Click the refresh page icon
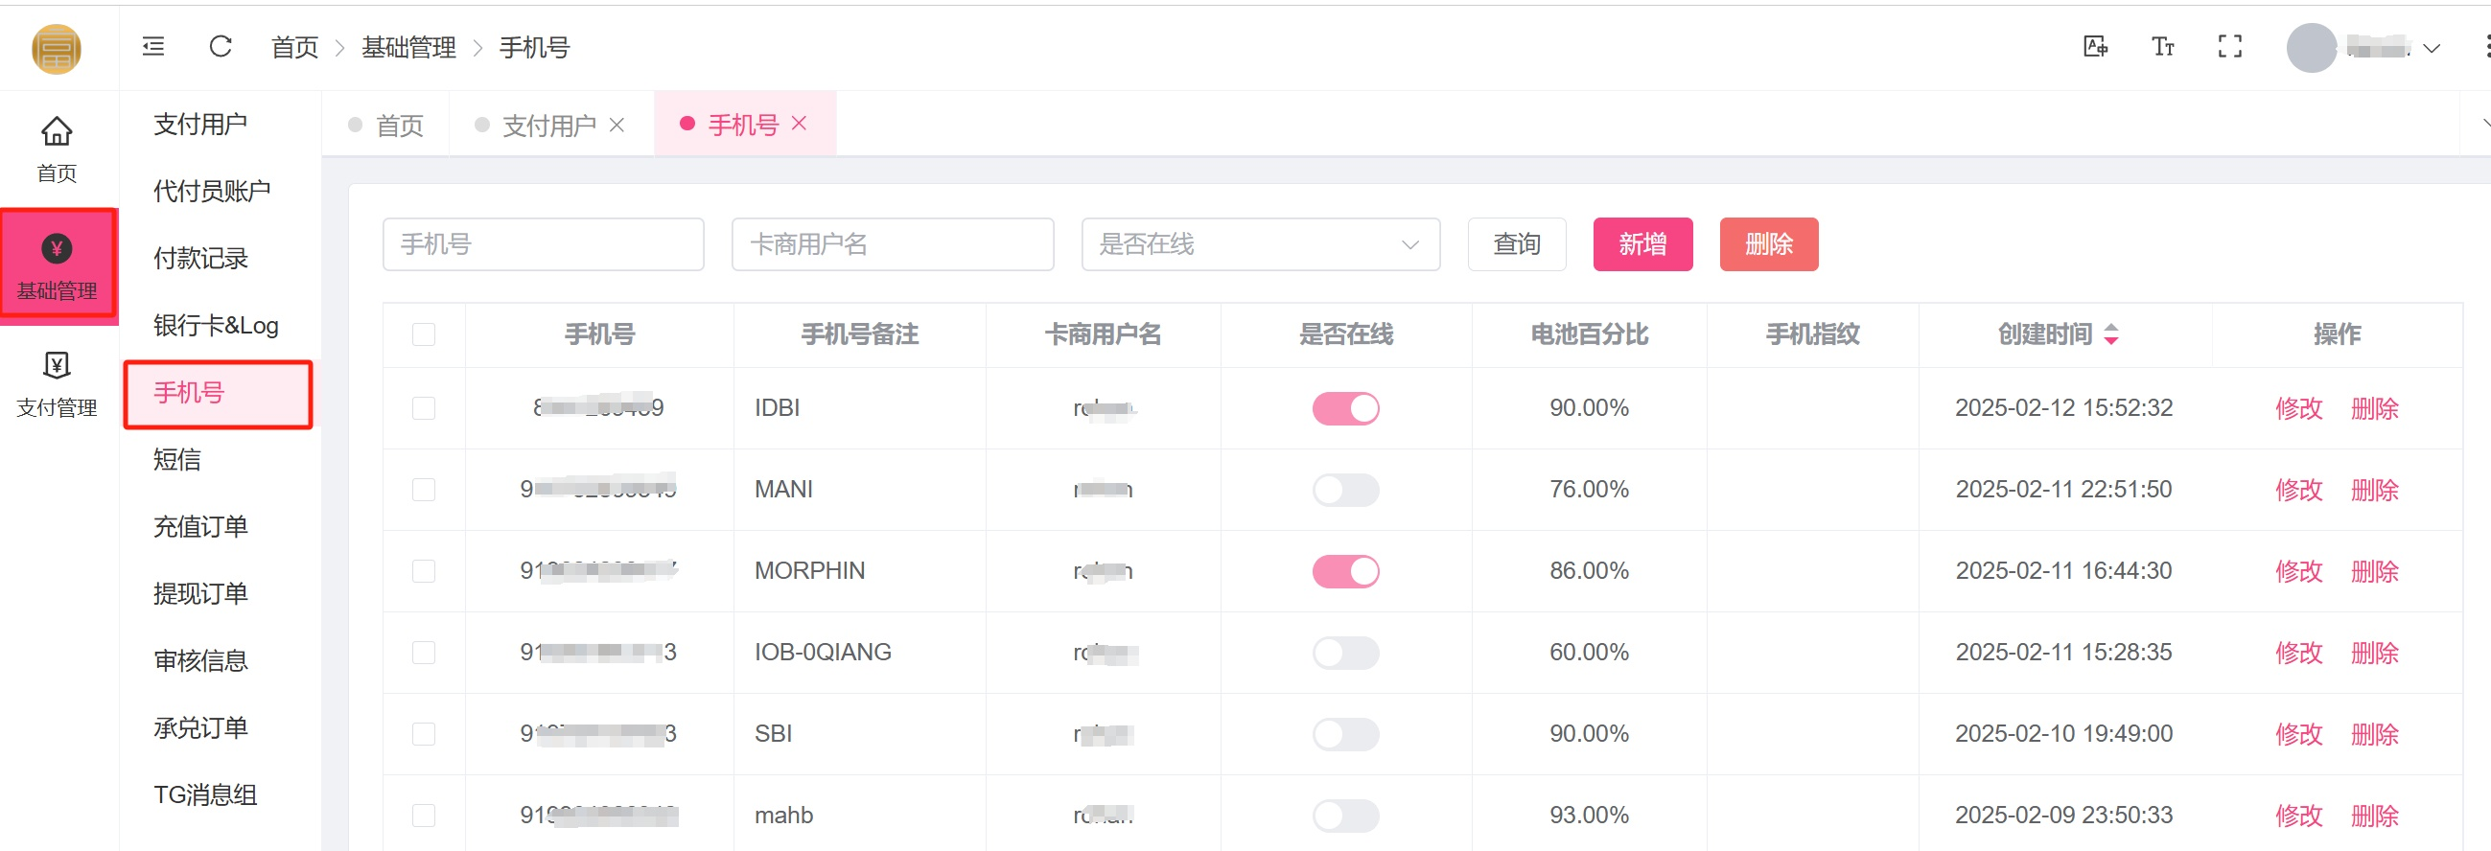2491x851 pixels. click(221, 46)
